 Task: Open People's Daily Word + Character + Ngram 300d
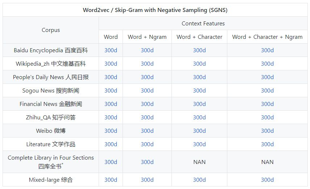tap(267, 77)
